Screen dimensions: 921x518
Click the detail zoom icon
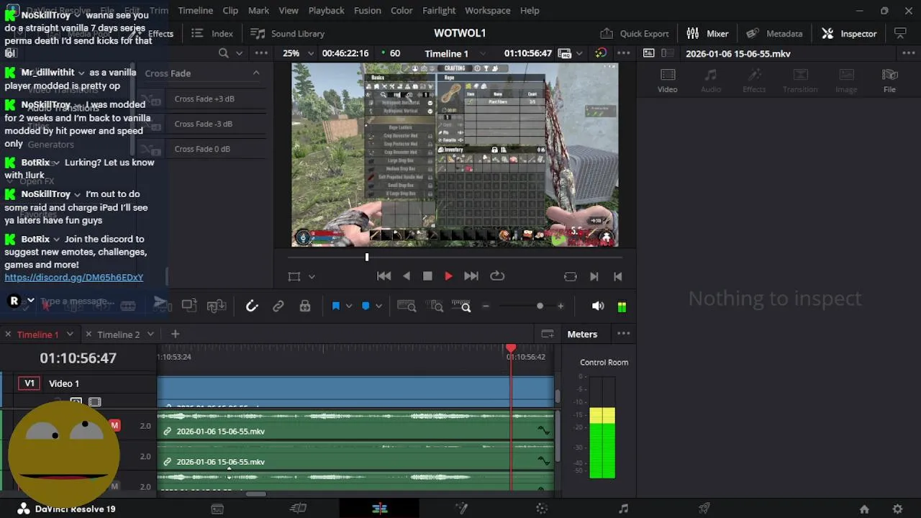pos(435,306)
